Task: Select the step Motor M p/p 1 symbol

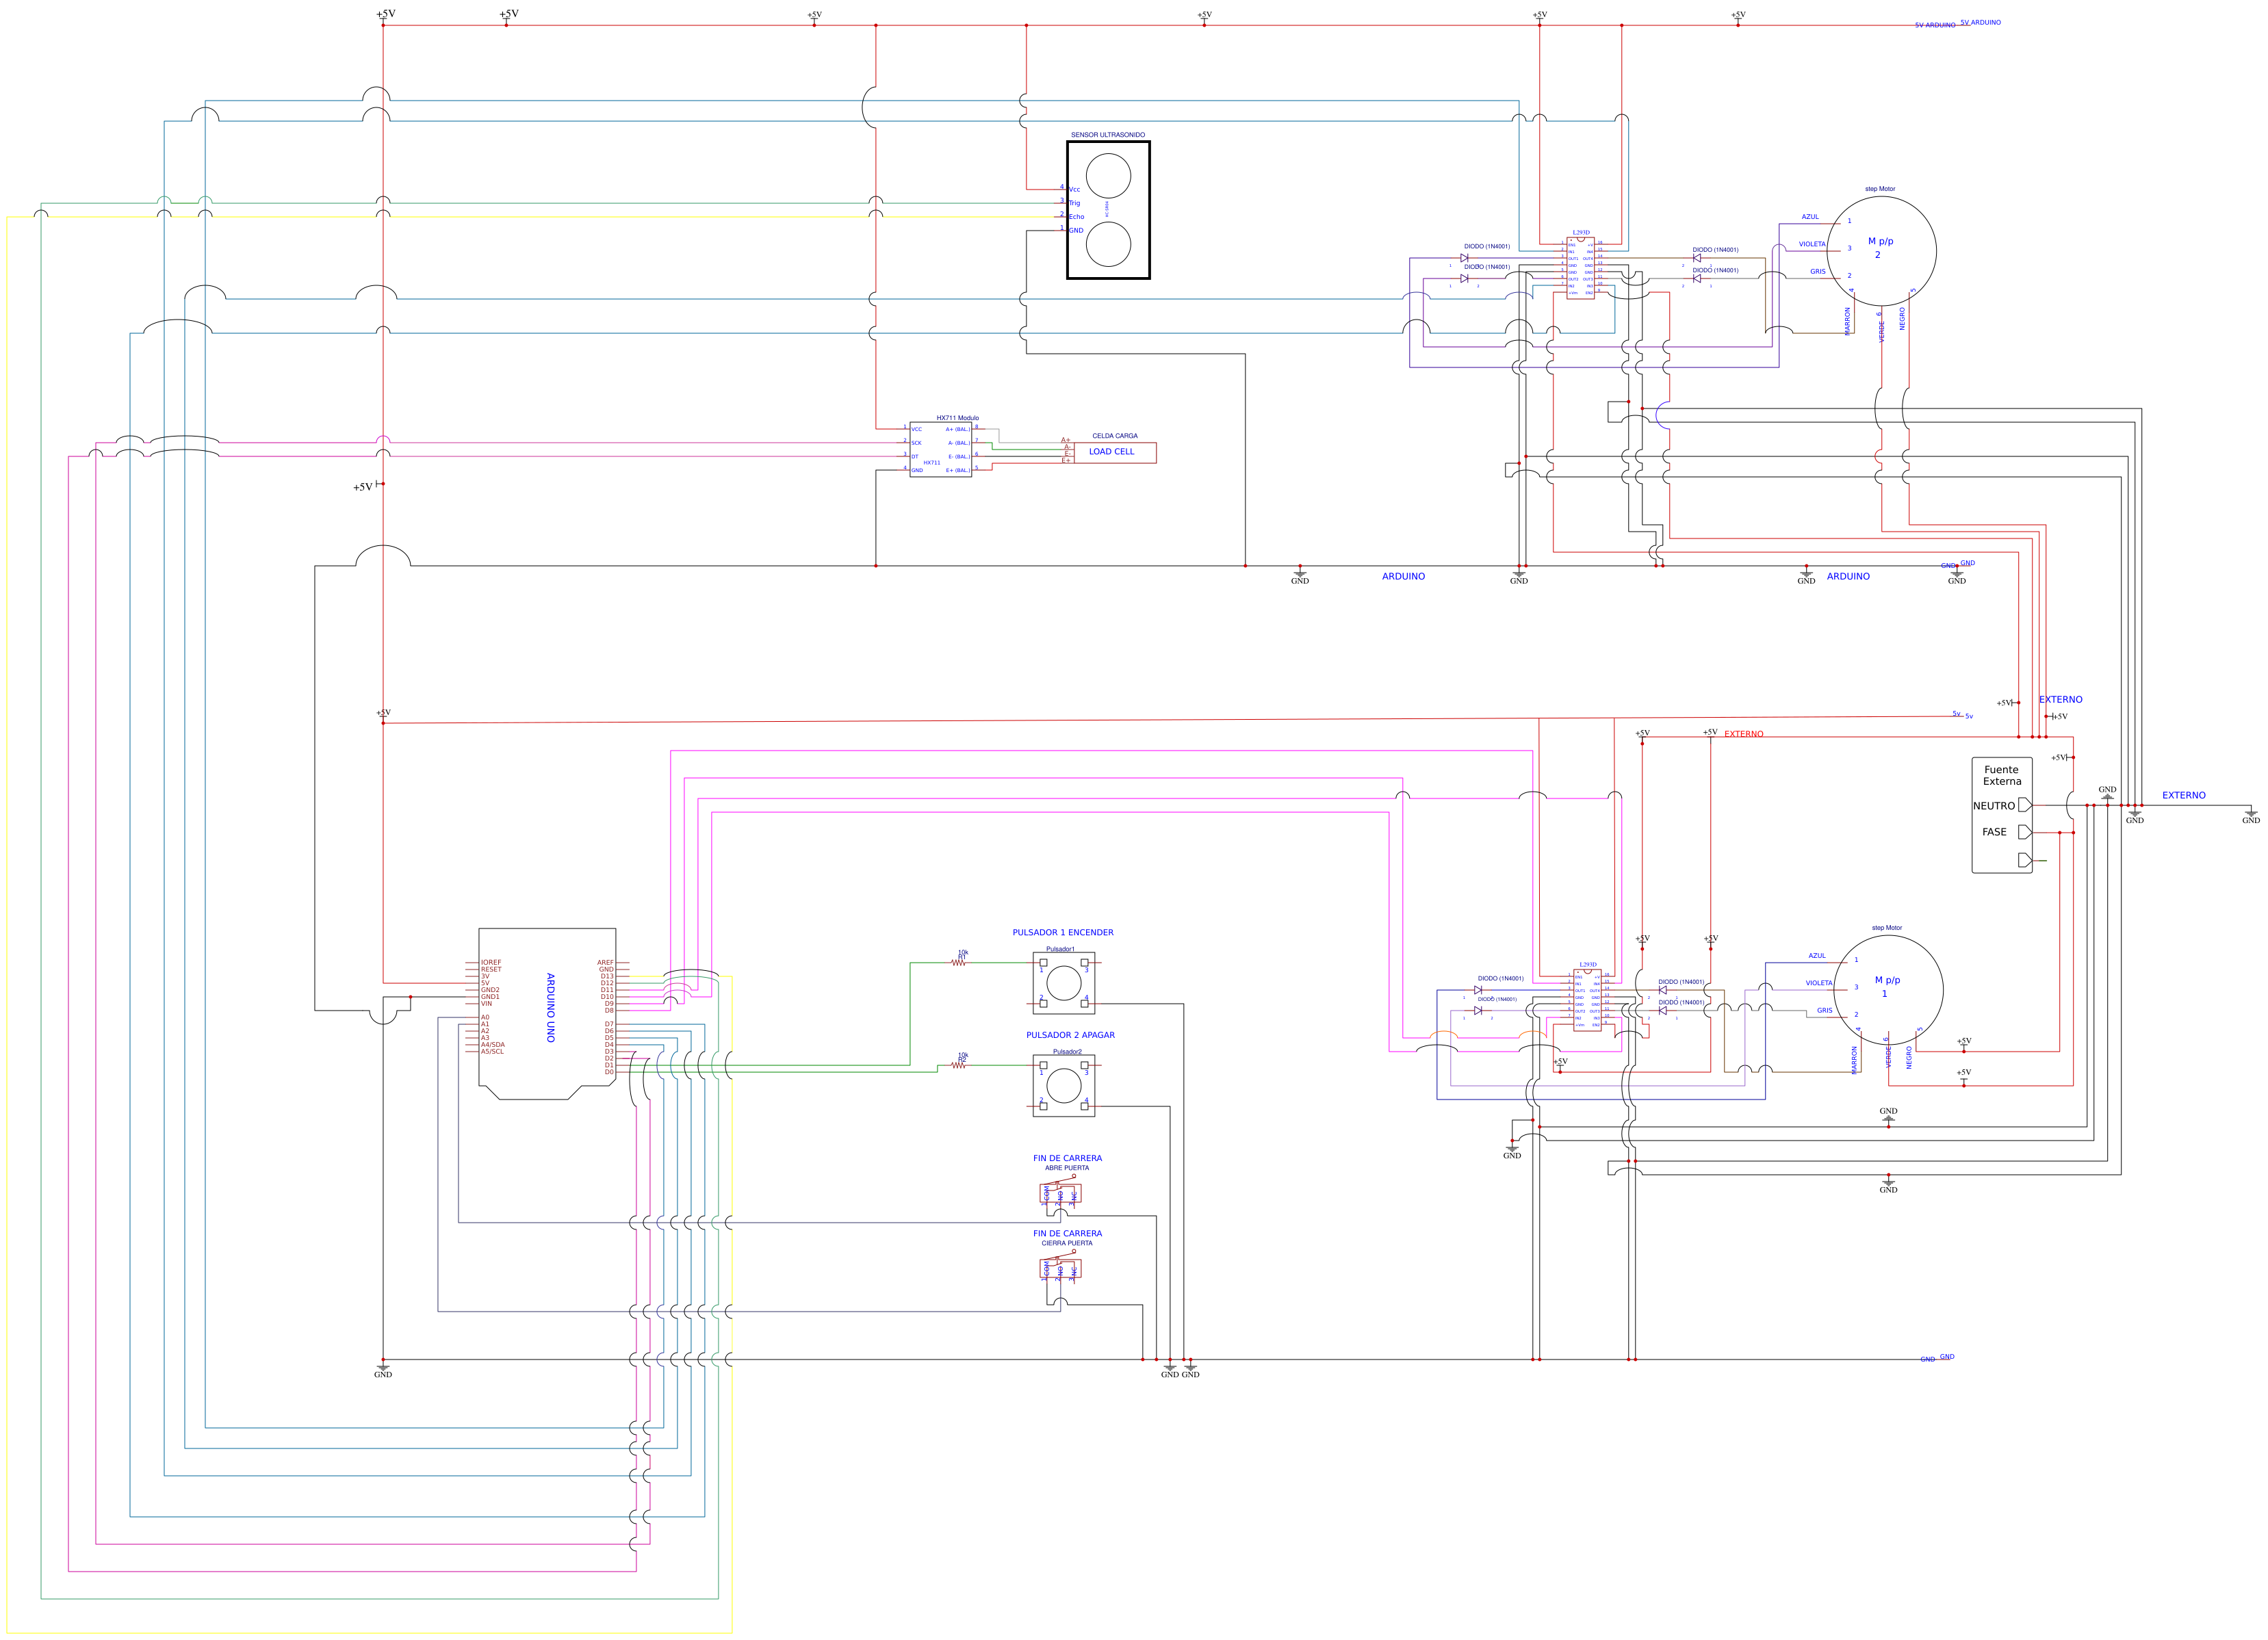Action: click(1888, 990)
